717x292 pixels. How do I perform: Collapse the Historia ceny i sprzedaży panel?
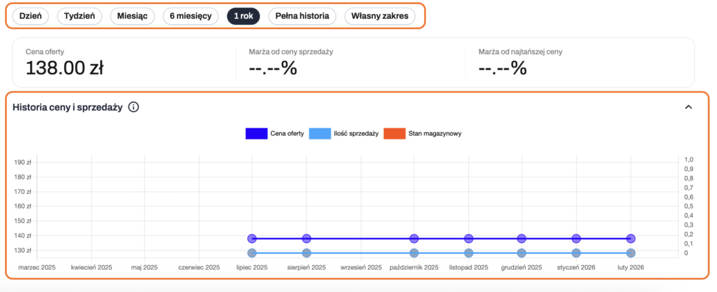click(688, 107)
